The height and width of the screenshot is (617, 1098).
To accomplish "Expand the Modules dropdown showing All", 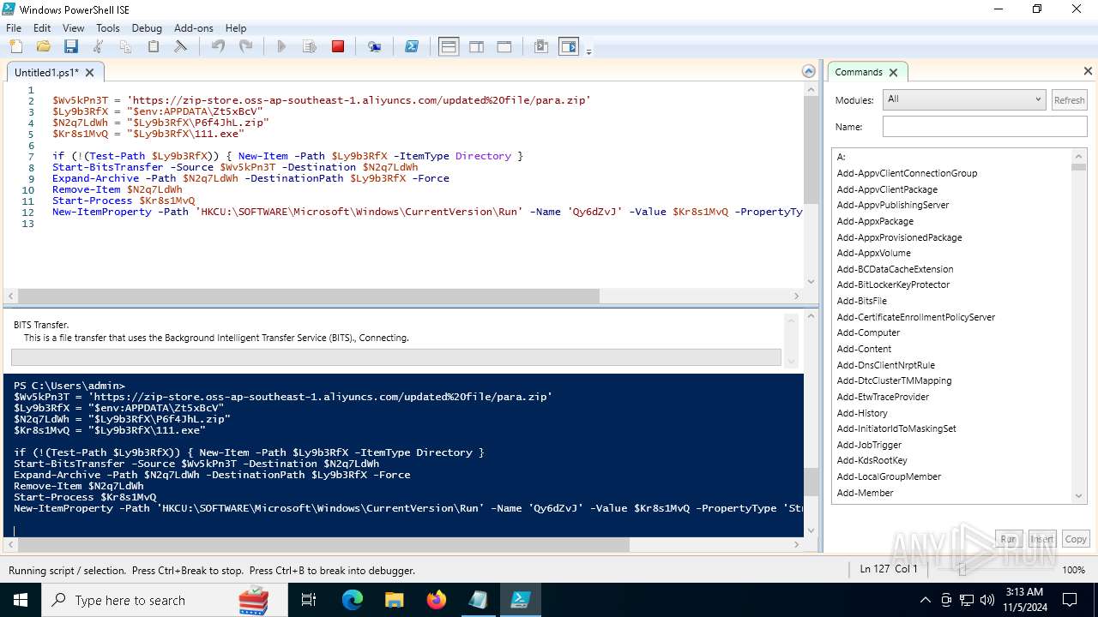I will (964, 99).
